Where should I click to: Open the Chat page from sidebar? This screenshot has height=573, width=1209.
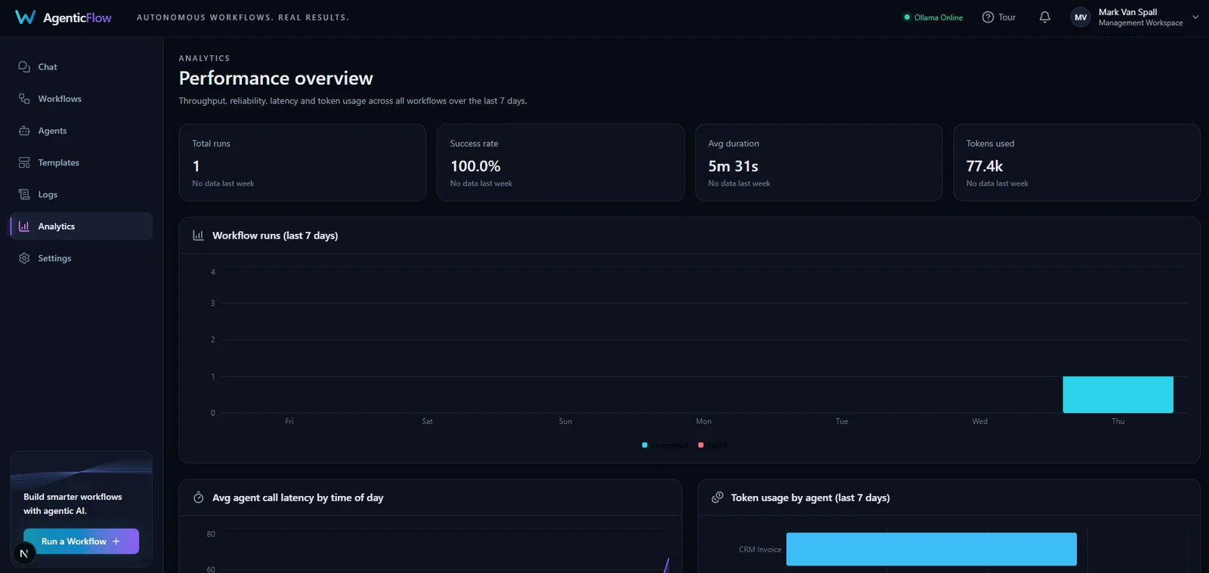pos(81,67)
